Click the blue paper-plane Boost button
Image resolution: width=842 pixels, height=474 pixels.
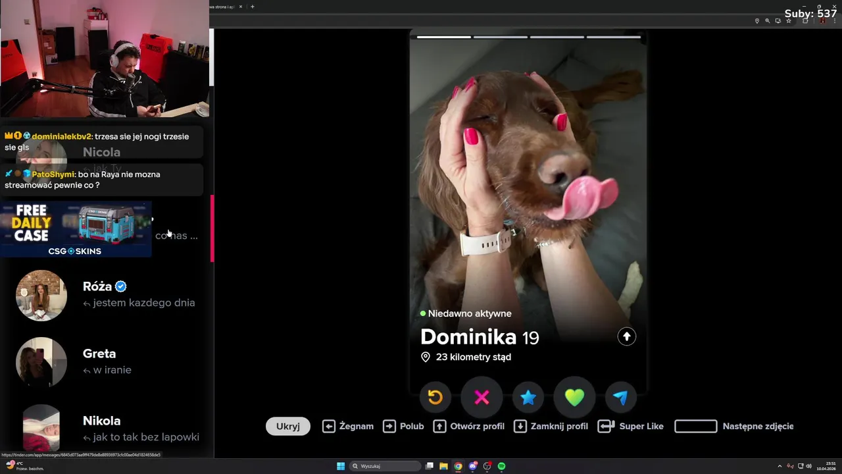coord(620,397)
